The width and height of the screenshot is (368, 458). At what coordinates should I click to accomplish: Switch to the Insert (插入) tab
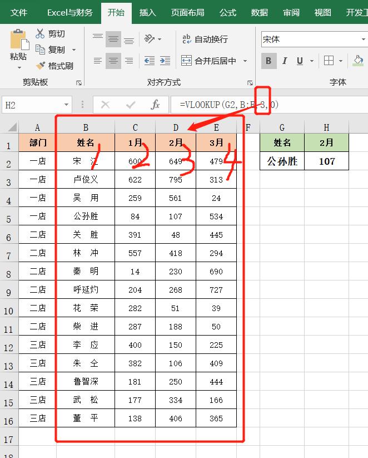pos(147,13)
